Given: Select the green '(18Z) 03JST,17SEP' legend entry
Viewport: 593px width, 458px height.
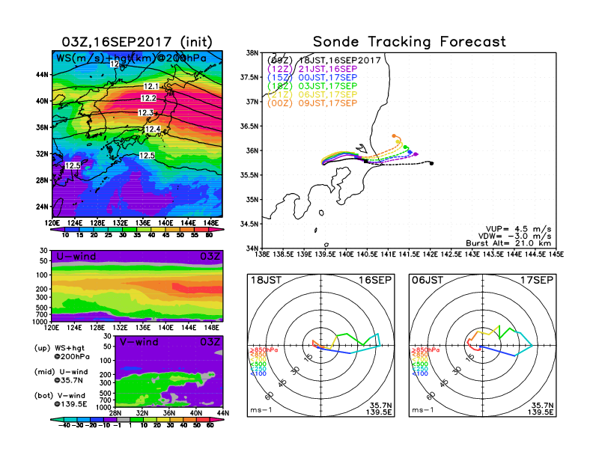Looking at the screenshot, I should [312, 86].
